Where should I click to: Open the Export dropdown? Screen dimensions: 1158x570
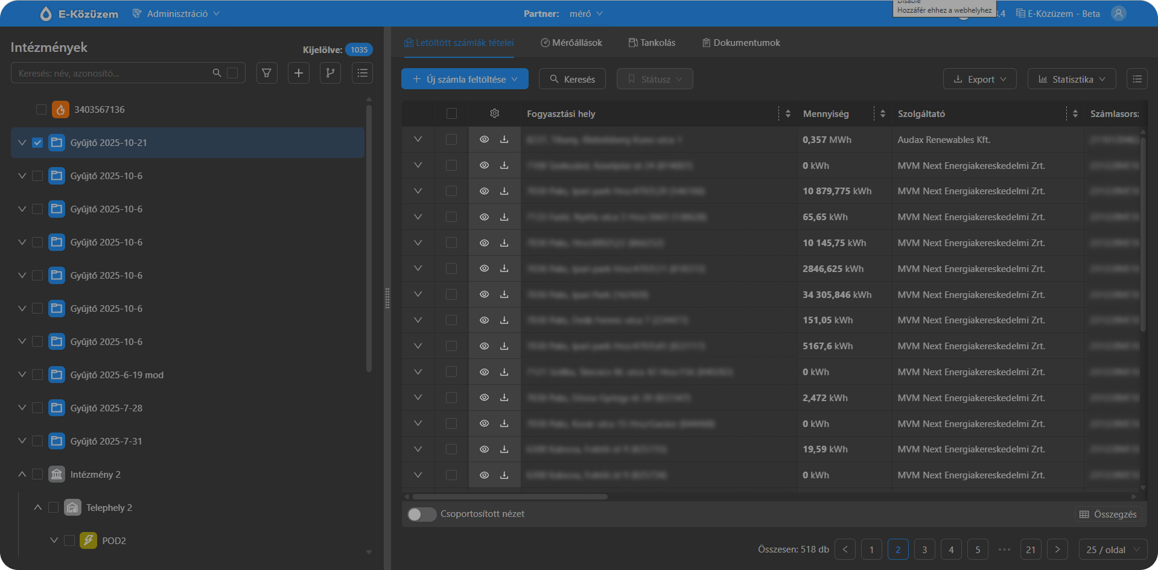coord(979,79)
